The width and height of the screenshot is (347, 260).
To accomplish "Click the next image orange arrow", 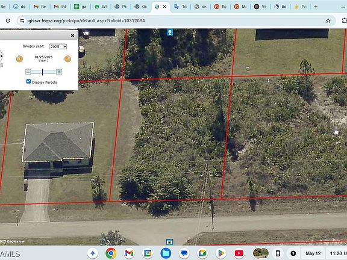I will pyautogui.click(x=67, y=59).
